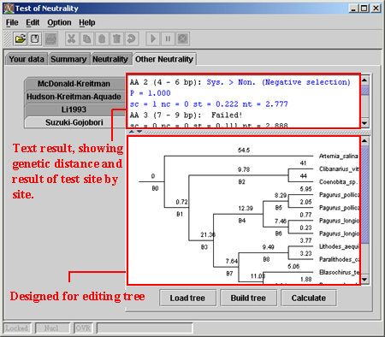
Task: Click the Paste icon in toolbar
Action: click(x=102, y=38)
